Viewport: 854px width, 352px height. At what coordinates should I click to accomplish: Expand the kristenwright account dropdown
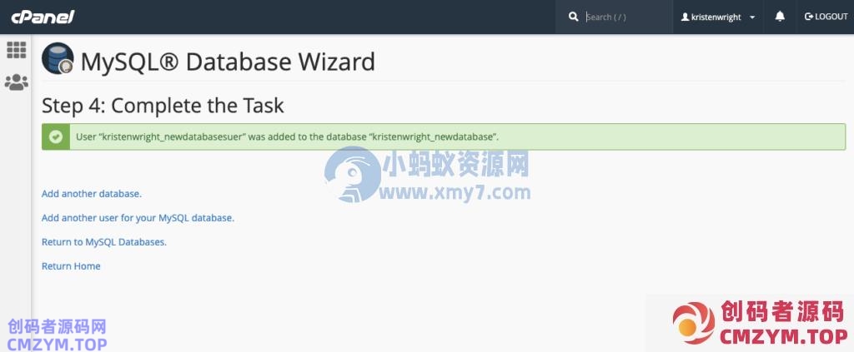[x=718, y=17]
